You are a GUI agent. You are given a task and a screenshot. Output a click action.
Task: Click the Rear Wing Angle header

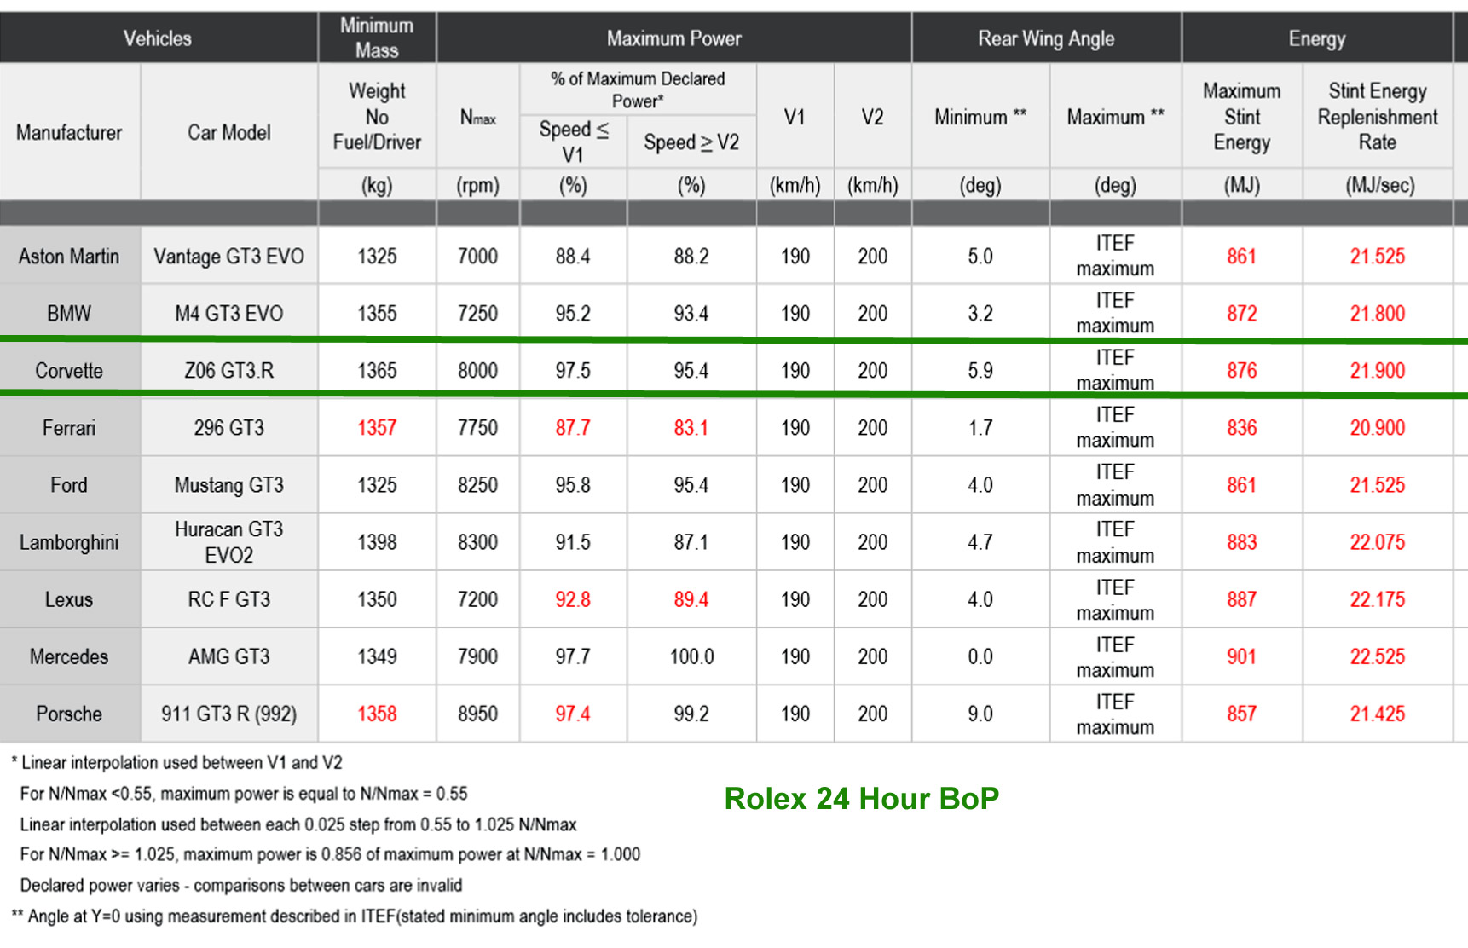(1046, 38)
